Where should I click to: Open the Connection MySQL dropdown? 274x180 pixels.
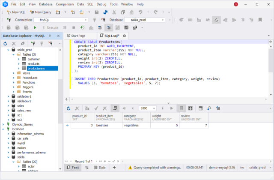click(61, 20)
